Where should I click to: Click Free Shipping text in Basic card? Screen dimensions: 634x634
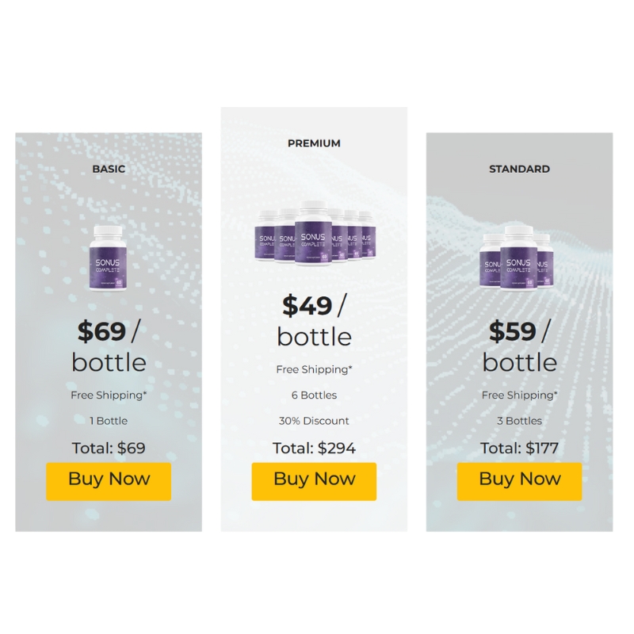coord(109,395)
